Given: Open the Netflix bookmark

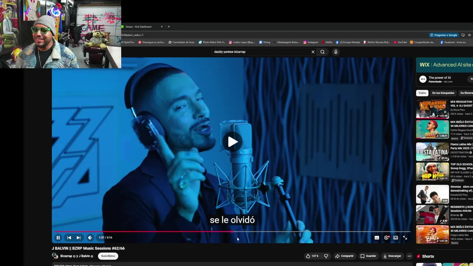Looking at the screenshot, I should tap(327, 42).
